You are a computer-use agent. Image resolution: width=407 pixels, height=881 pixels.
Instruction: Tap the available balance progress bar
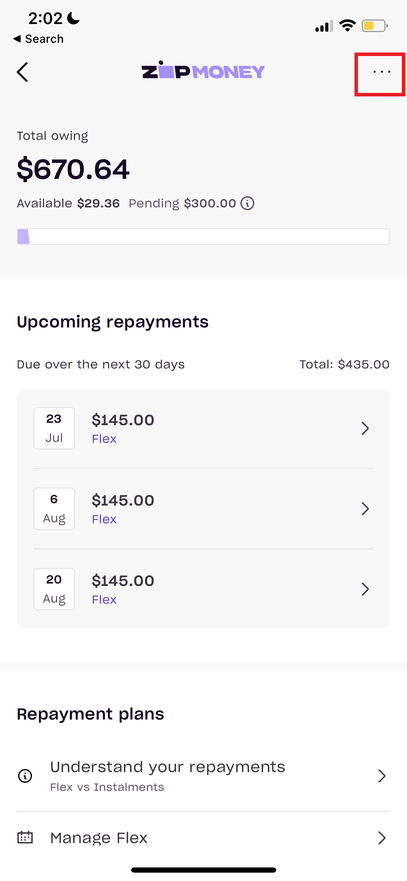click(x=203, y=236)
